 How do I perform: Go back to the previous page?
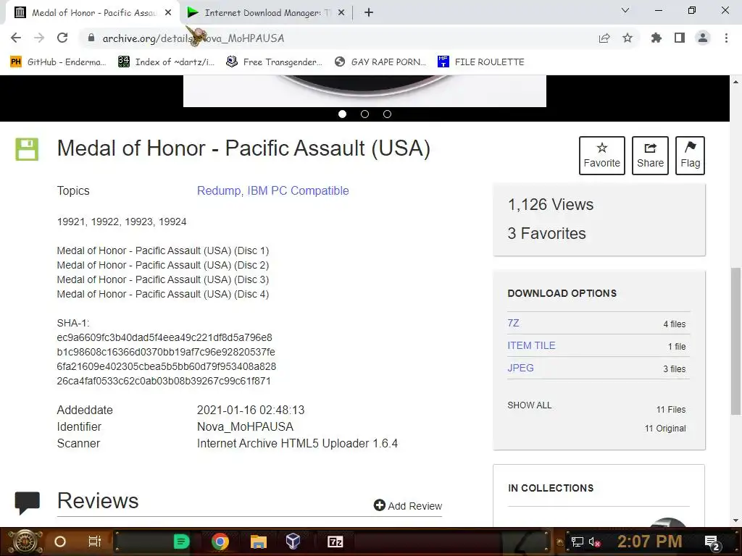(x=16, y=38)
